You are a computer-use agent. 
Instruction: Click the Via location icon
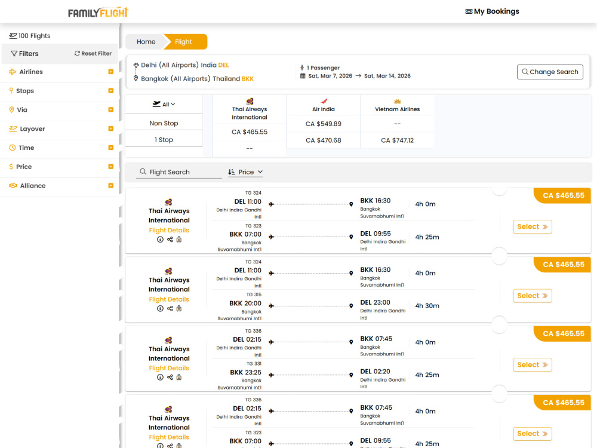11,110
